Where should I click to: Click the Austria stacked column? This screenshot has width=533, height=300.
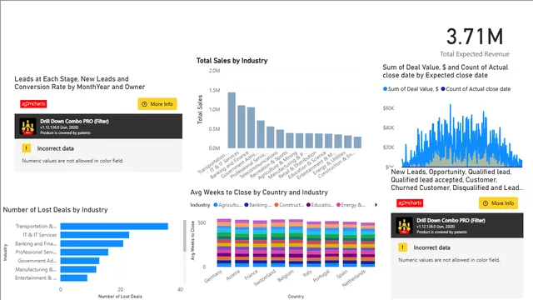[x=242, y=243]
